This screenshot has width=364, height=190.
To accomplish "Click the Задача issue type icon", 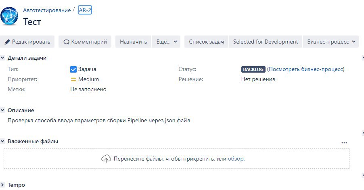I will 73,69.
